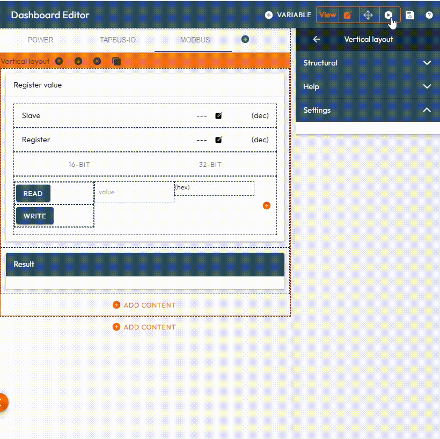Duplicate the Vertical layout with the copy icon
This screenshot has height=439, width=440.
pos(116,61)
